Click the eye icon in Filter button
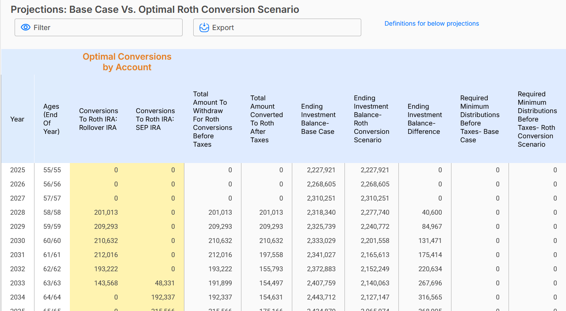566x311 pixels. click(x=26, y=27)
